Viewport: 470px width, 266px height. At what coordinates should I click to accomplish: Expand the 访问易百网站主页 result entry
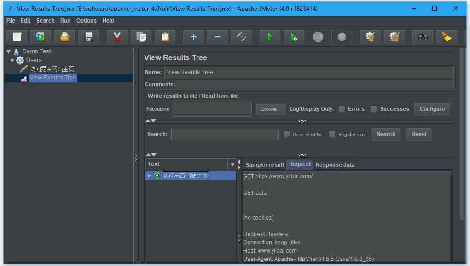[149, 176]
